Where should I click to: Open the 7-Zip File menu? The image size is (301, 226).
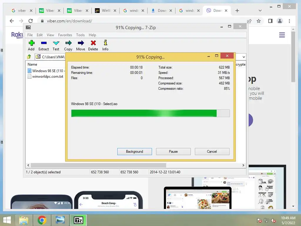(x=30, y=35)
